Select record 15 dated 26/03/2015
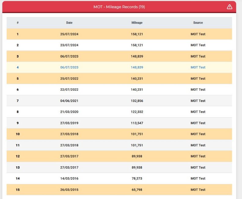 pos(119,190)
